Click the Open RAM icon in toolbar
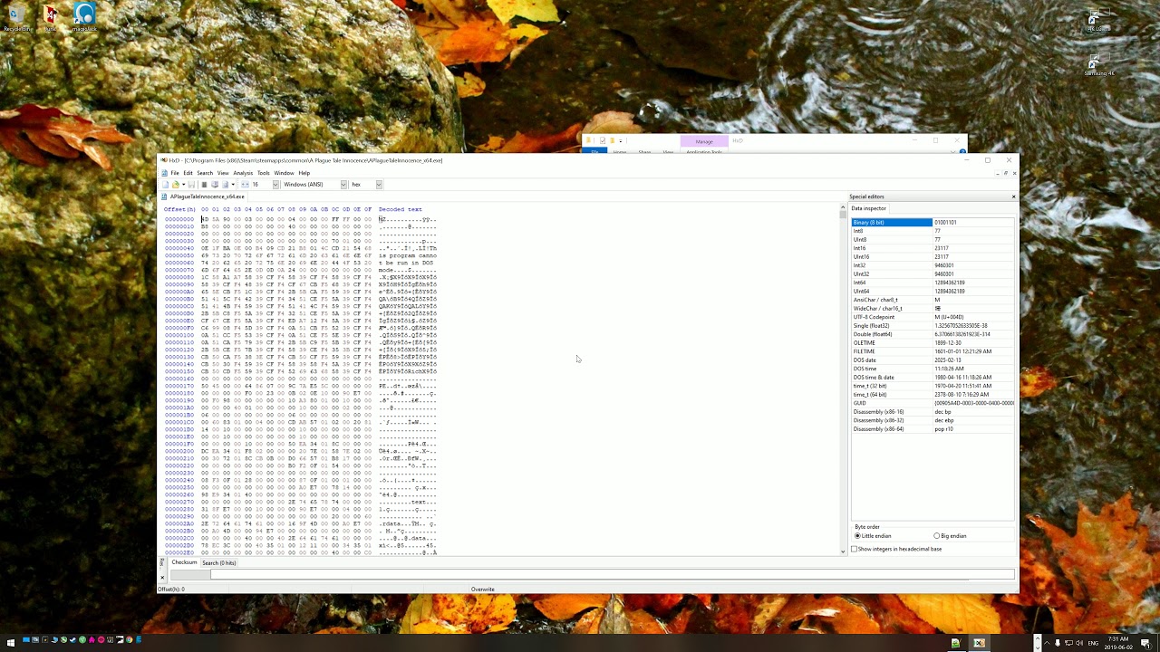This screenshot has height=652, width=1160. [x=204, y=185]
